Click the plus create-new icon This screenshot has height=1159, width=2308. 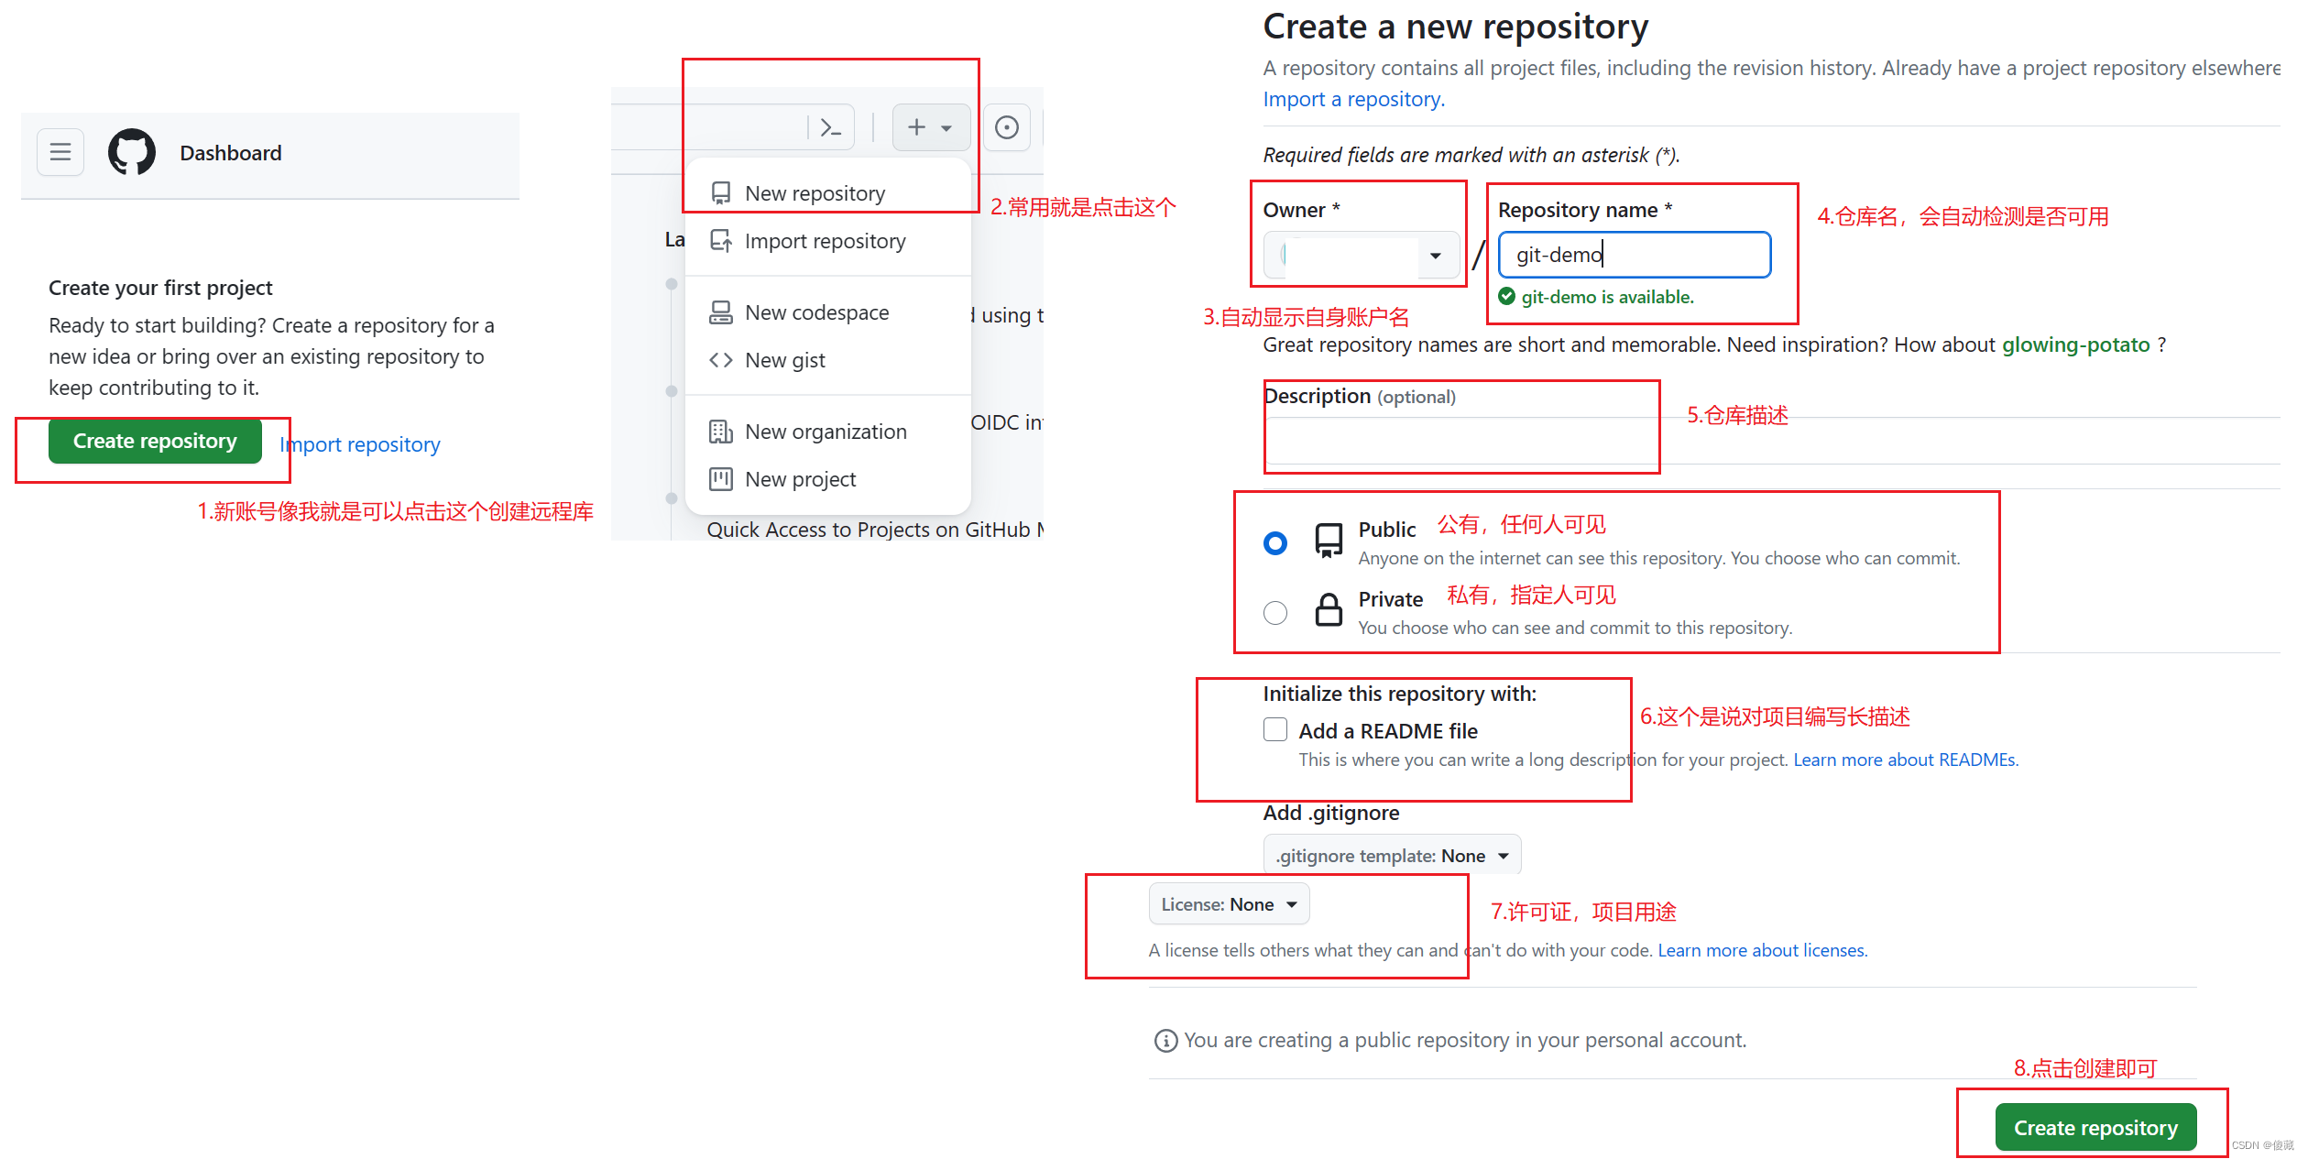917,127
